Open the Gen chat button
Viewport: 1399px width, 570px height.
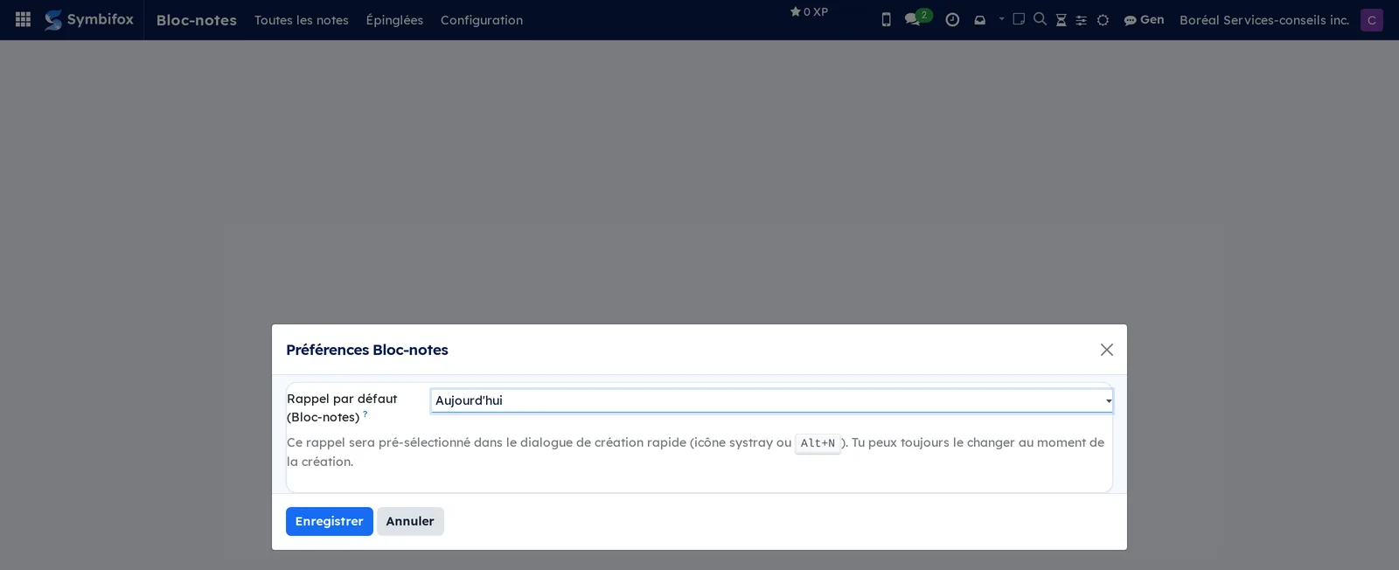(x=1144, y=19)
